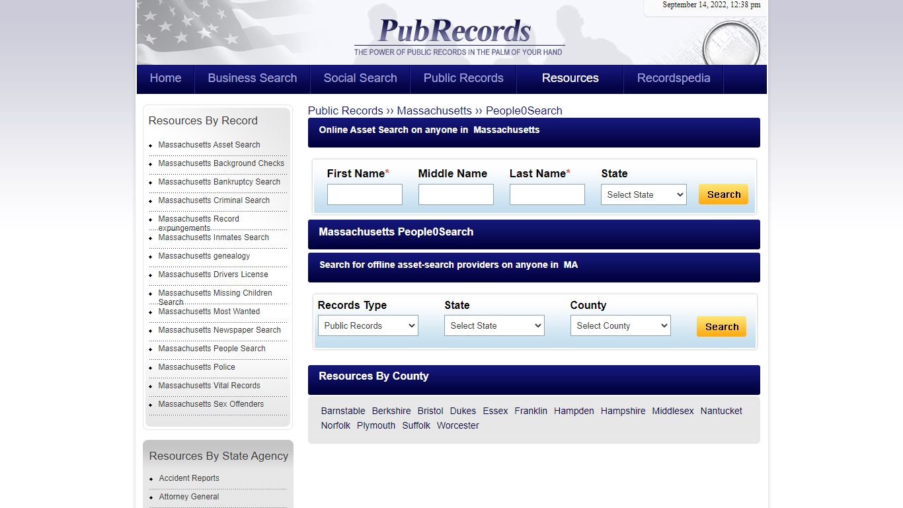Select Plymouth county

376,425
